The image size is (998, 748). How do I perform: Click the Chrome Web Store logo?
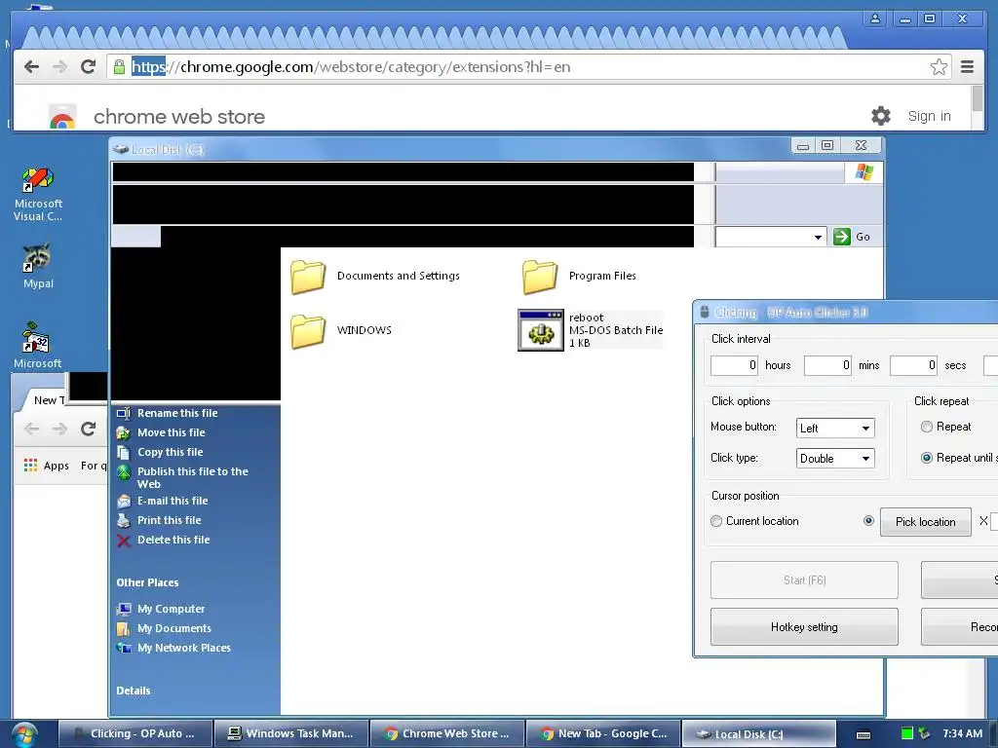[x=62, y=117]
